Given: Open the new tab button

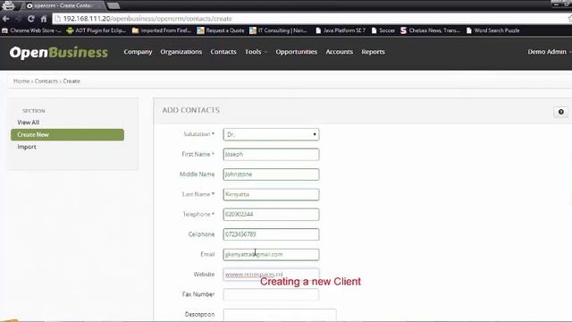Looking at the screenshot, I should [114, 5].
